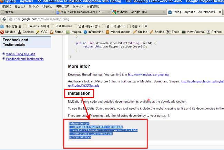Click the Installation heading

click(x=79, y=93)
